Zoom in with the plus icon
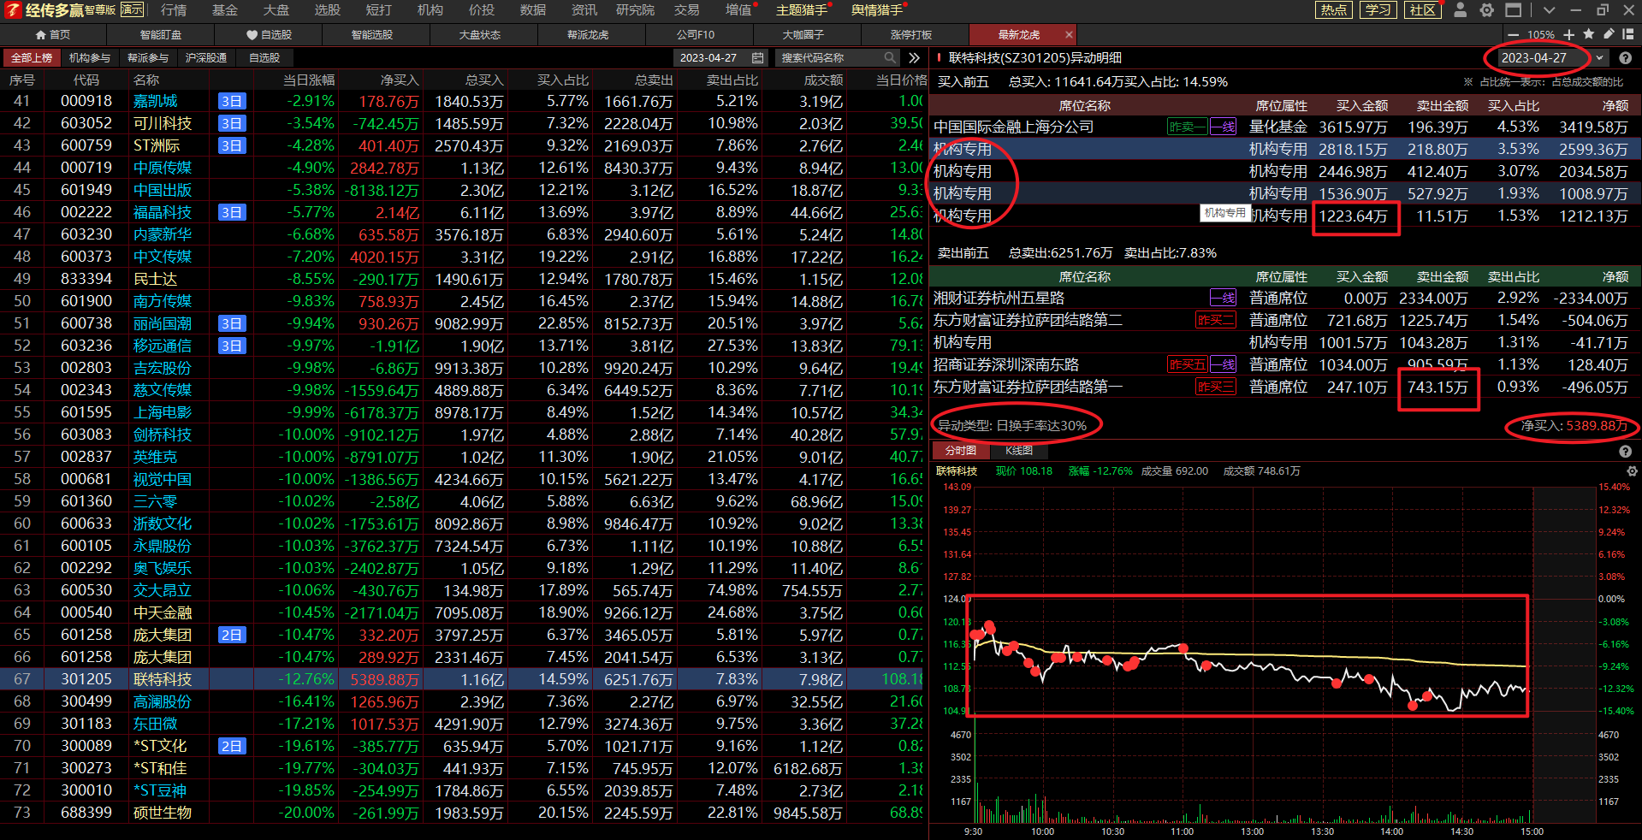This screenshot has width=1642, height=840. click(x=1568, y=34)
